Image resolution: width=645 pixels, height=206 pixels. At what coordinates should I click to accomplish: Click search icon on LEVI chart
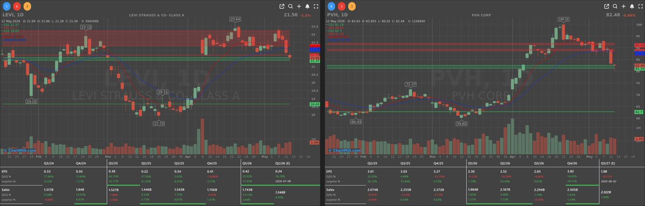pos(290,6)
